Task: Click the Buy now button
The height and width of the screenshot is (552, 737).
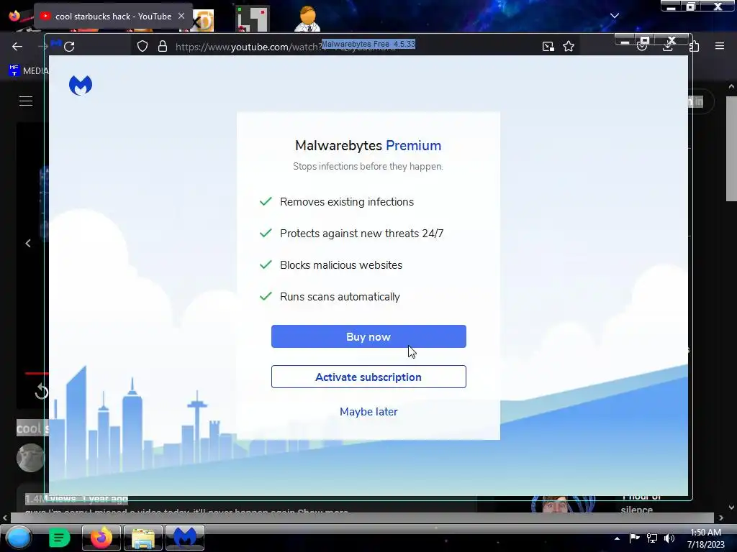Action: 368,336
